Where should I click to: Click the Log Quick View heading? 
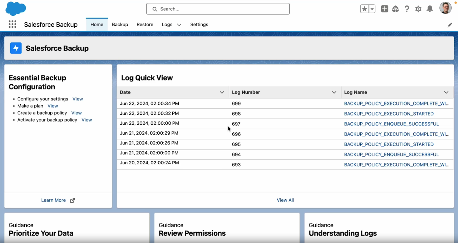tap(147, 78)
